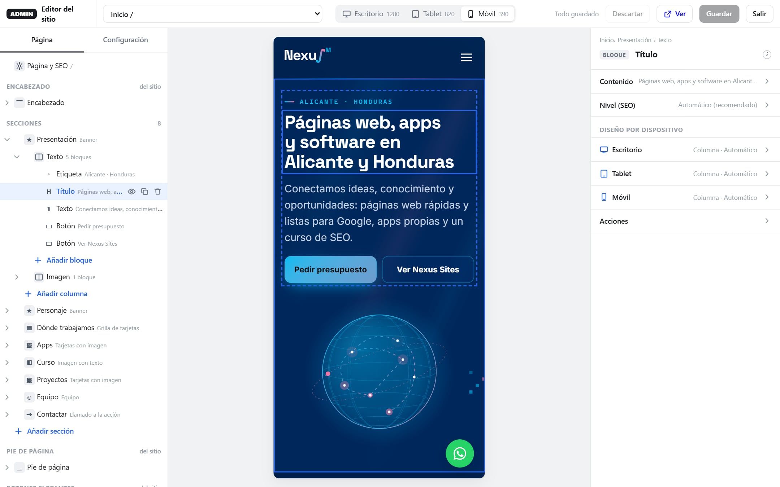Click the Pie de página footer icon
Viewport: 780px width, 487px height.
pos(19,467)
